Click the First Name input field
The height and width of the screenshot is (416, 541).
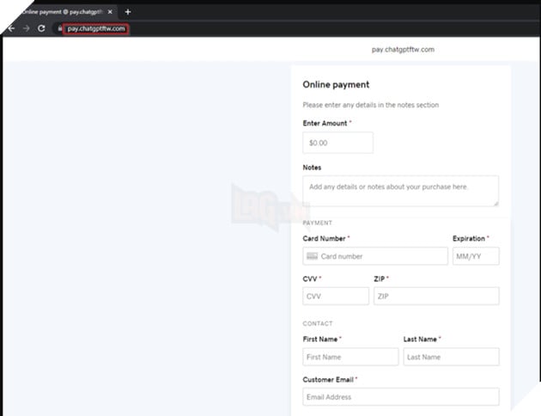click(350, 357)
